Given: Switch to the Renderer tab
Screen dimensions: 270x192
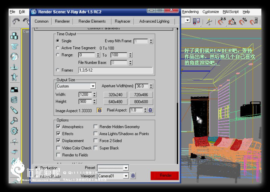Looking at the screenshot, I should pyautogui.click(x=62, y=21).
